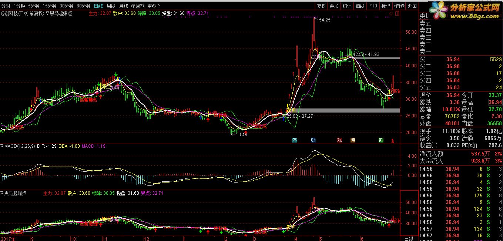Click the 大宗流入 928.6万 row

click(x=461, y=161)
